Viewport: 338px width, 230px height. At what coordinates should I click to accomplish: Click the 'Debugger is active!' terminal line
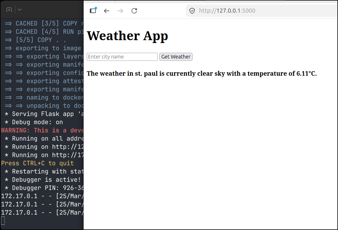(x=43, y=180)
